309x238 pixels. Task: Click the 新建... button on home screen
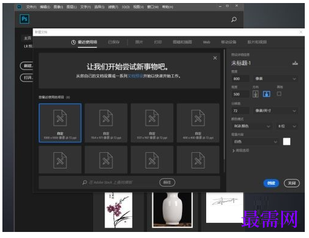tap(27, 66)
